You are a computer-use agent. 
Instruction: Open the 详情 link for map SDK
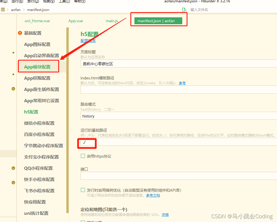(165, 215)
